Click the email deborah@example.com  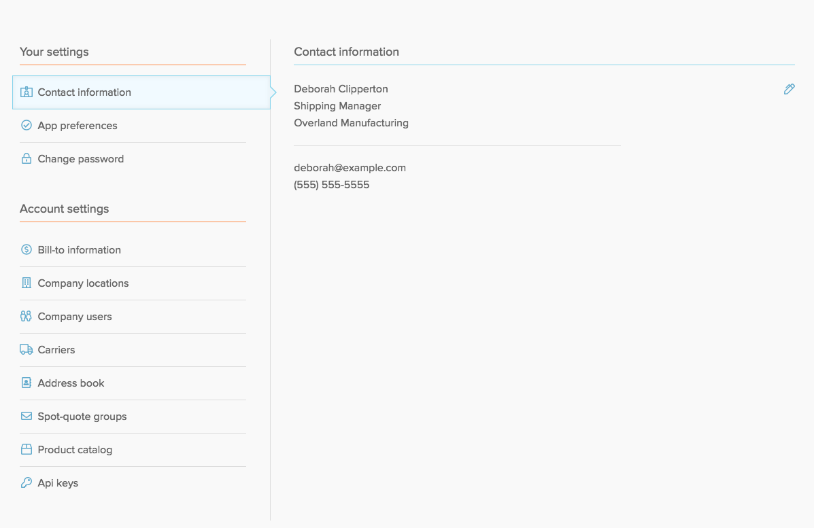[x=350, y=168]
